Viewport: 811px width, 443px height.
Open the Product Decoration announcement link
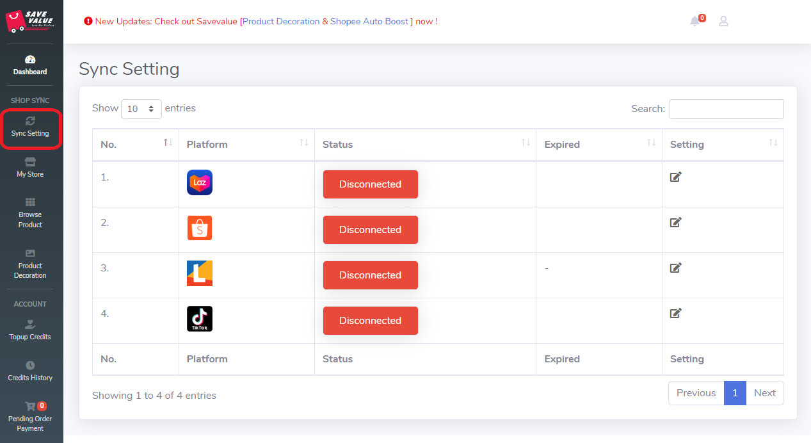(x=281, y=21)
